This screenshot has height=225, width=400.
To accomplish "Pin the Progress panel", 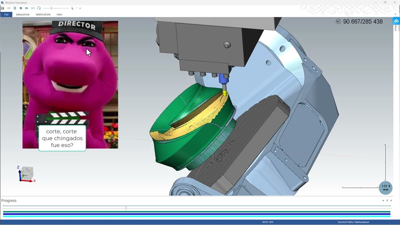I will 387,201.
